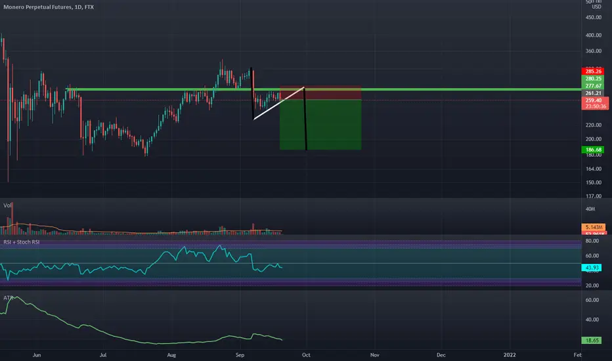
Task: Click the 400.00 price scale label
Action: pyautogui.click(x=593, y=35)
